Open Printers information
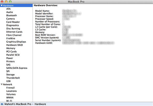Screen dimensions: 153x106 click(10, 61)
